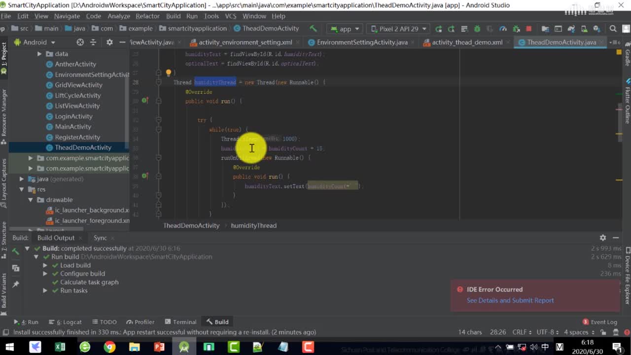Open PowerPoint from the Windows taskbar
The height and width of the screenshot is (355, 631).
pos(159,347)
